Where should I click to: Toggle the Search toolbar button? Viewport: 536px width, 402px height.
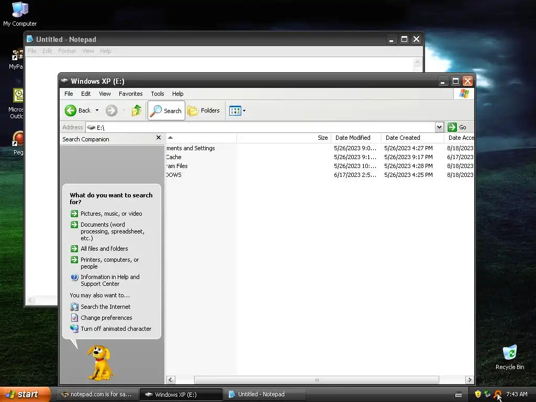(x=166, y=110)
